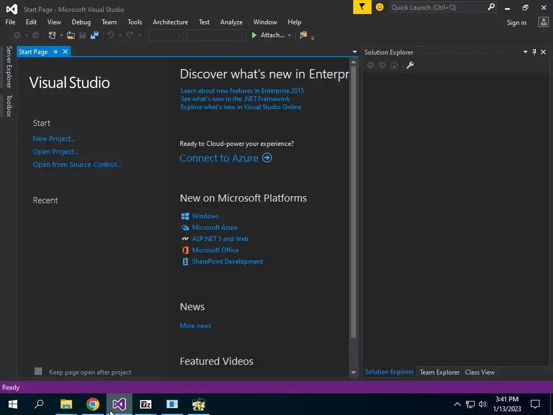Open the Solution Platforms combo box

click(x=216, y=35)
